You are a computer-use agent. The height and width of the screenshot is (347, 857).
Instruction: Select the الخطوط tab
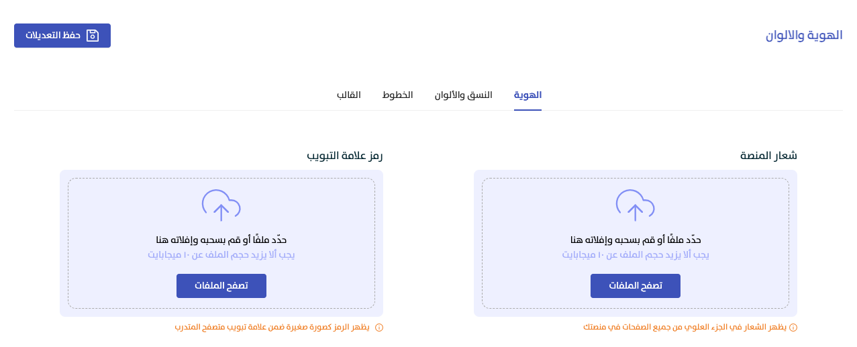(x=397, y=95)
